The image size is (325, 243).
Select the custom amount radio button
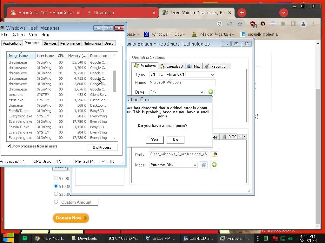56,202
